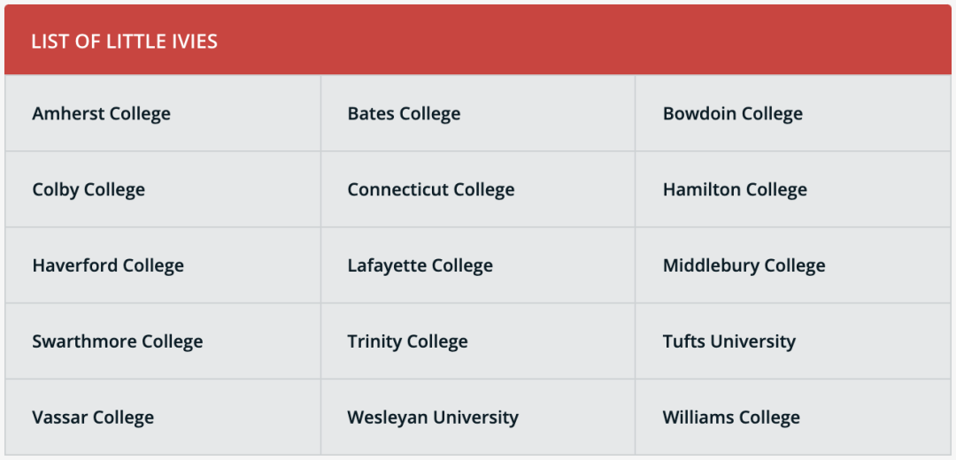The height and width of the screenshot is (460, 956).
Task: Click on Middlebury College
Action: click(744, 265)
